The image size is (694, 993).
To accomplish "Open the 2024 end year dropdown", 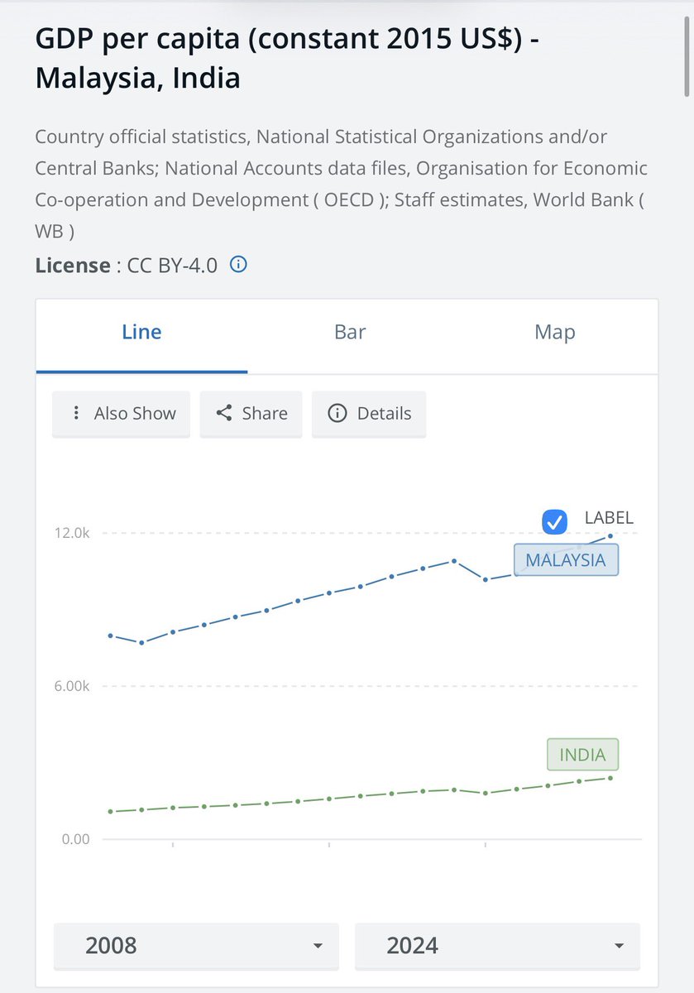I will point(497,945).
